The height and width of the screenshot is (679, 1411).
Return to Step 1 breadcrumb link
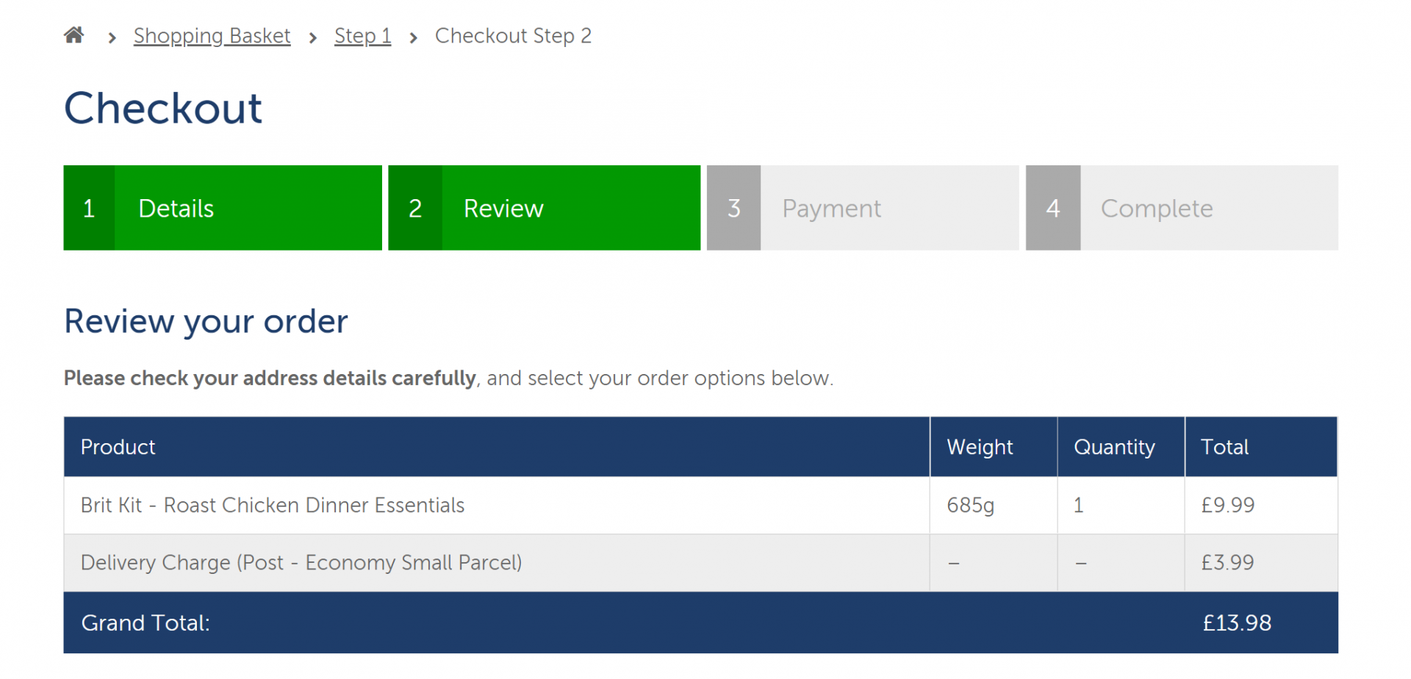pyautogui.click(x=362, y=36)
